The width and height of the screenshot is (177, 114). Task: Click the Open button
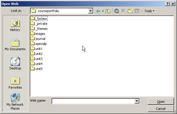[161, 102]
